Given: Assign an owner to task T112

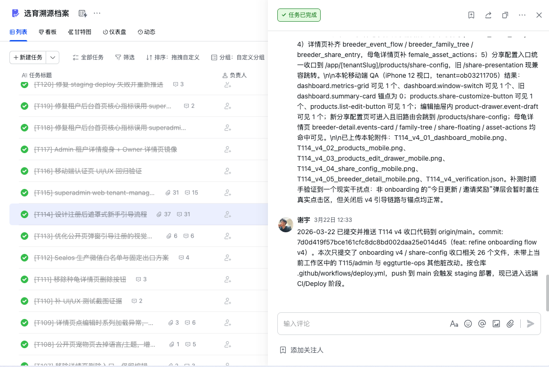Looking at the screenshot, I should coord(227,258).
